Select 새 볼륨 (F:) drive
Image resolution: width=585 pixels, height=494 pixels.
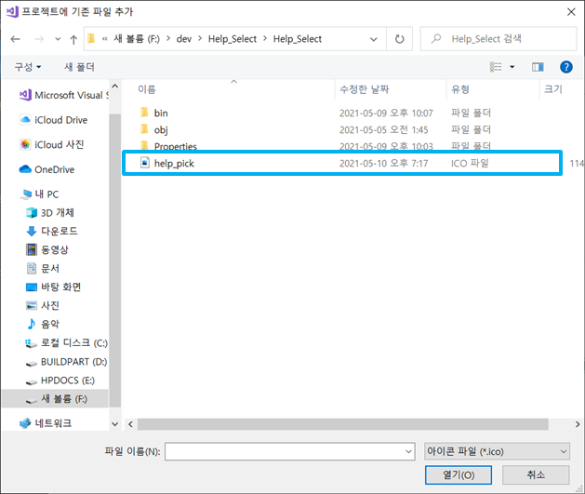click(x=55, y=399)
